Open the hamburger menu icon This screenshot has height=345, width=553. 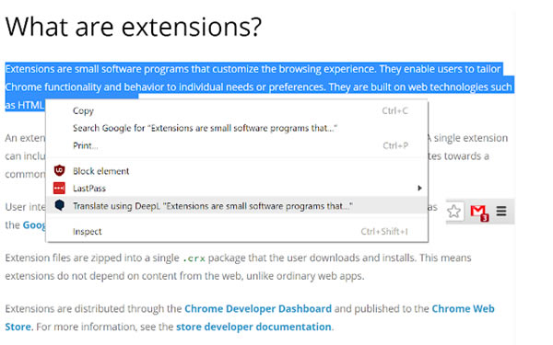coord(501,212)
